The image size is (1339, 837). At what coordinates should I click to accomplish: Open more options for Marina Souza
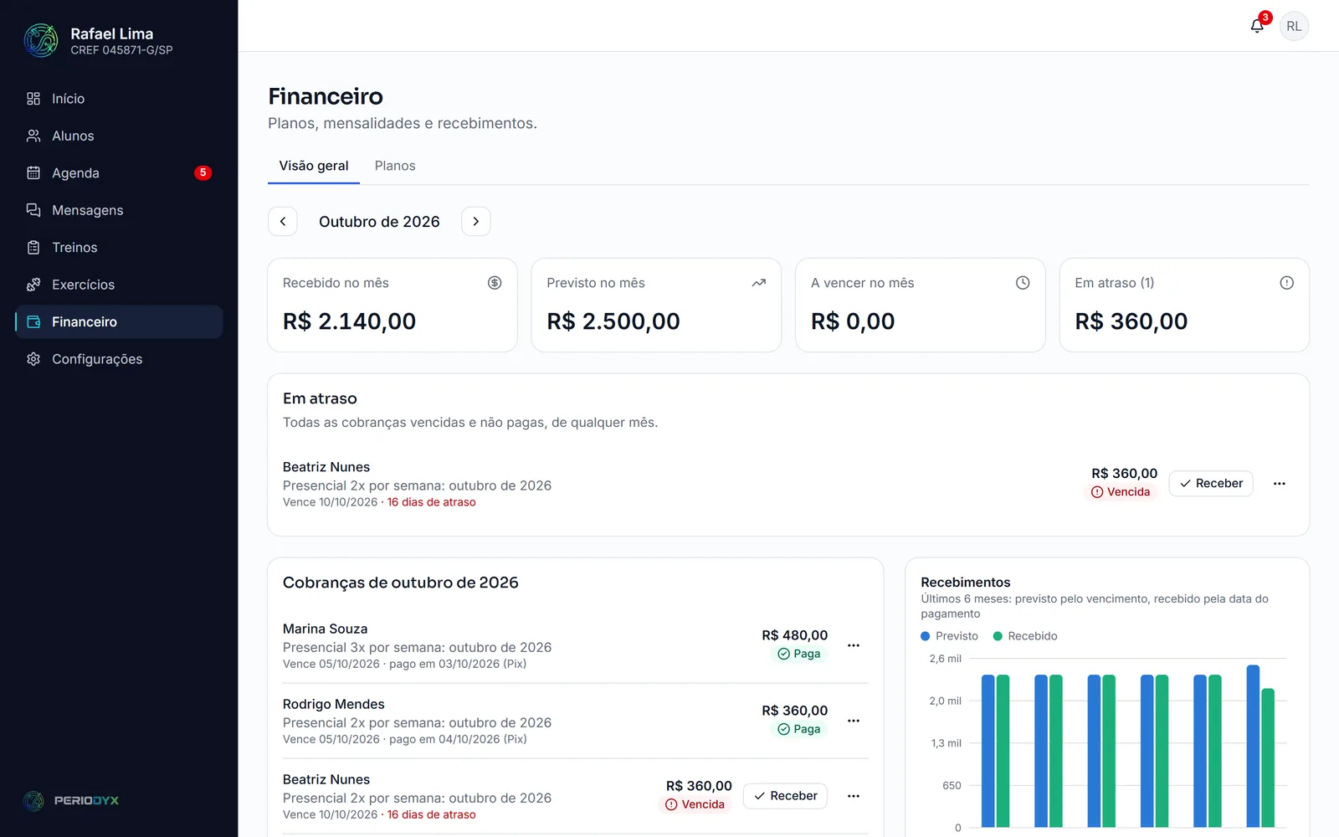[854, 645]
